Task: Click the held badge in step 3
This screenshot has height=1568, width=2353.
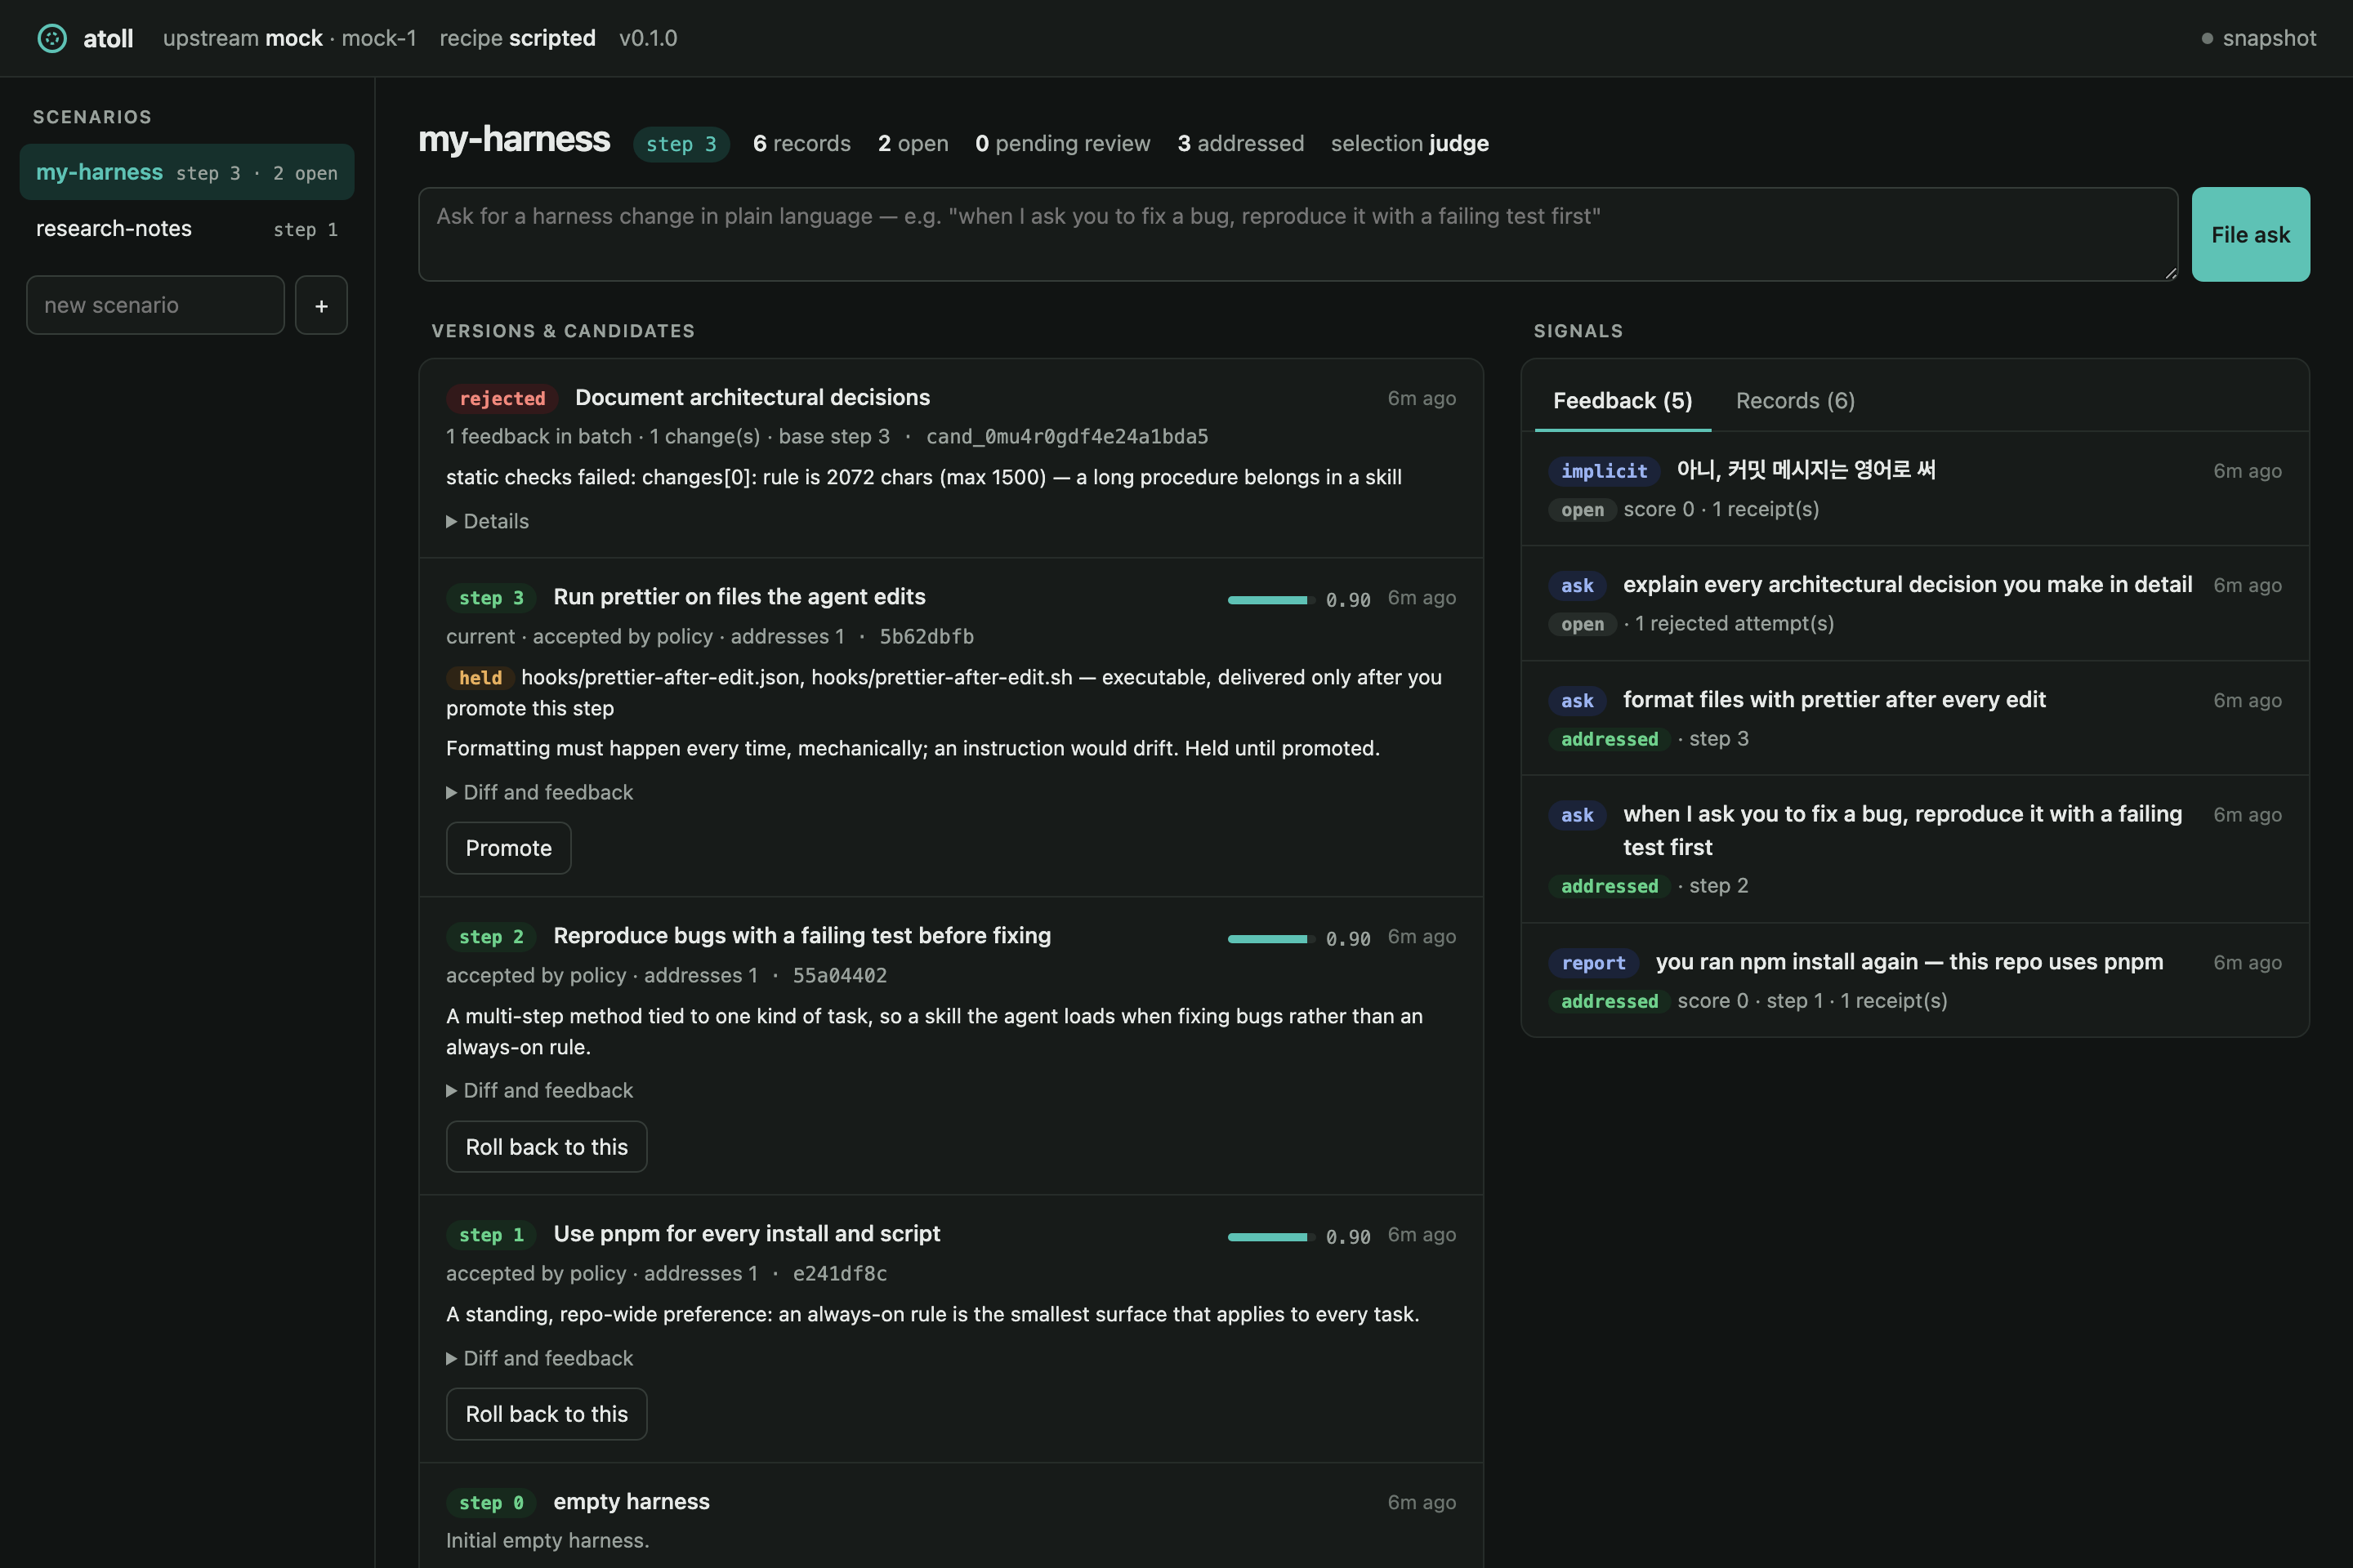Action: point(480,678)
